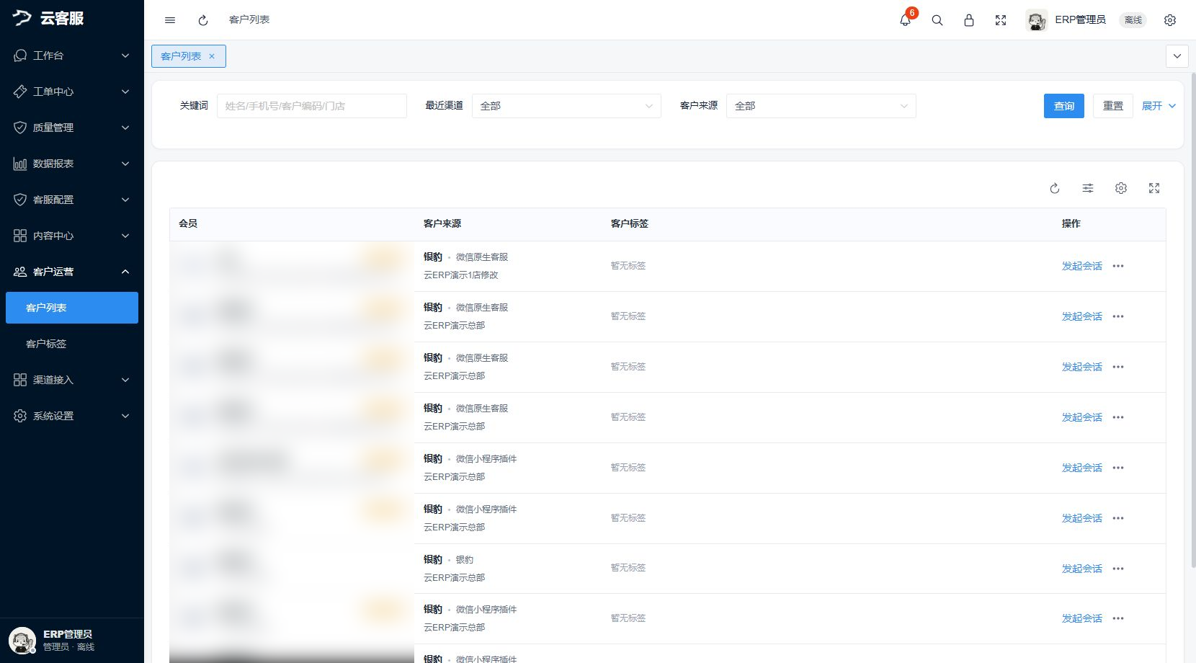Toggle fullscreen icon in top header
1196x663 pixels.
[x=1001, y=20]
